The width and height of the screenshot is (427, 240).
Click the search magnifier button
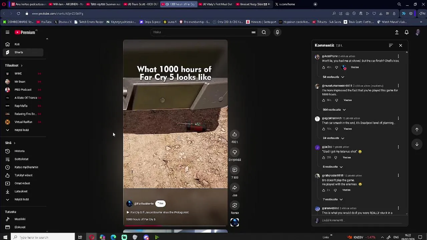click(264, 32)
